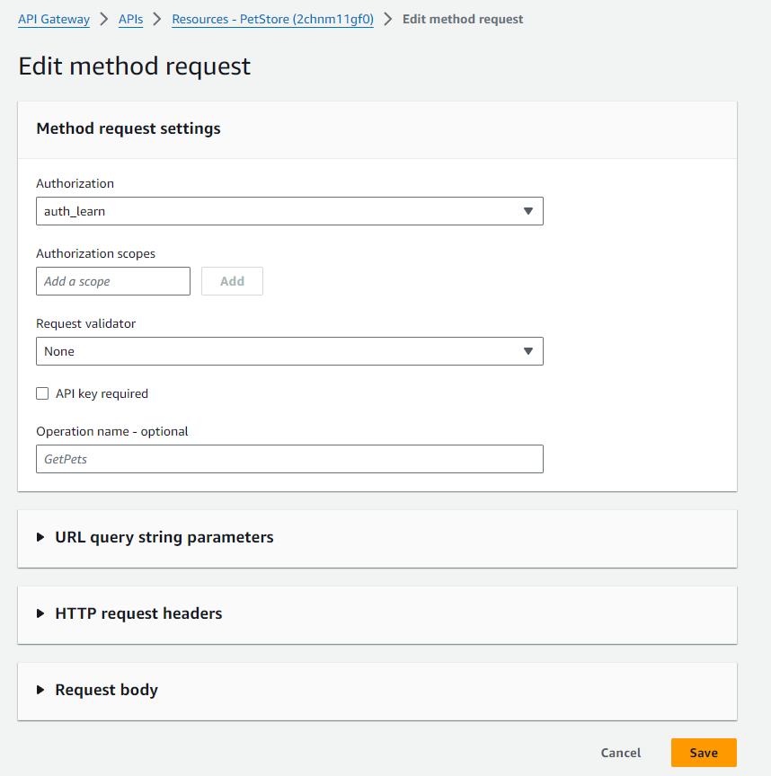Click the Edit method request breadcrumb text
Viewport: 771px width, 776px height.
[x=463, y=19]
